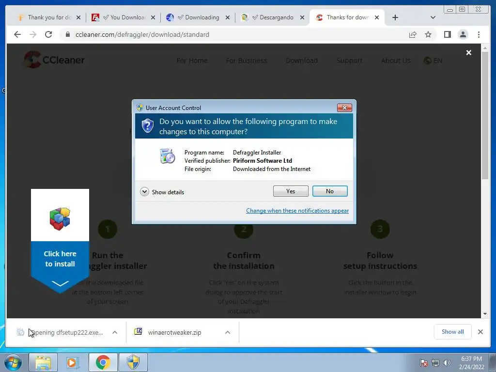496x372 pixels.
Task: Click the page vertical scrollbar thumb
Action: tap(485, 116)
